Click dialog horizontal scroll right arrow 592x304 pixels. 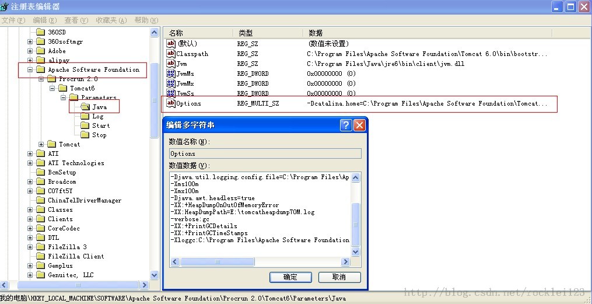click(x=345, y=262)
